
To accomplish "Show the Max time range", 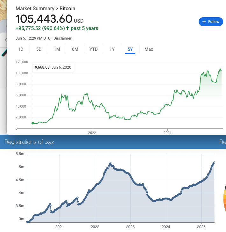I will click(x=149, y=49).
